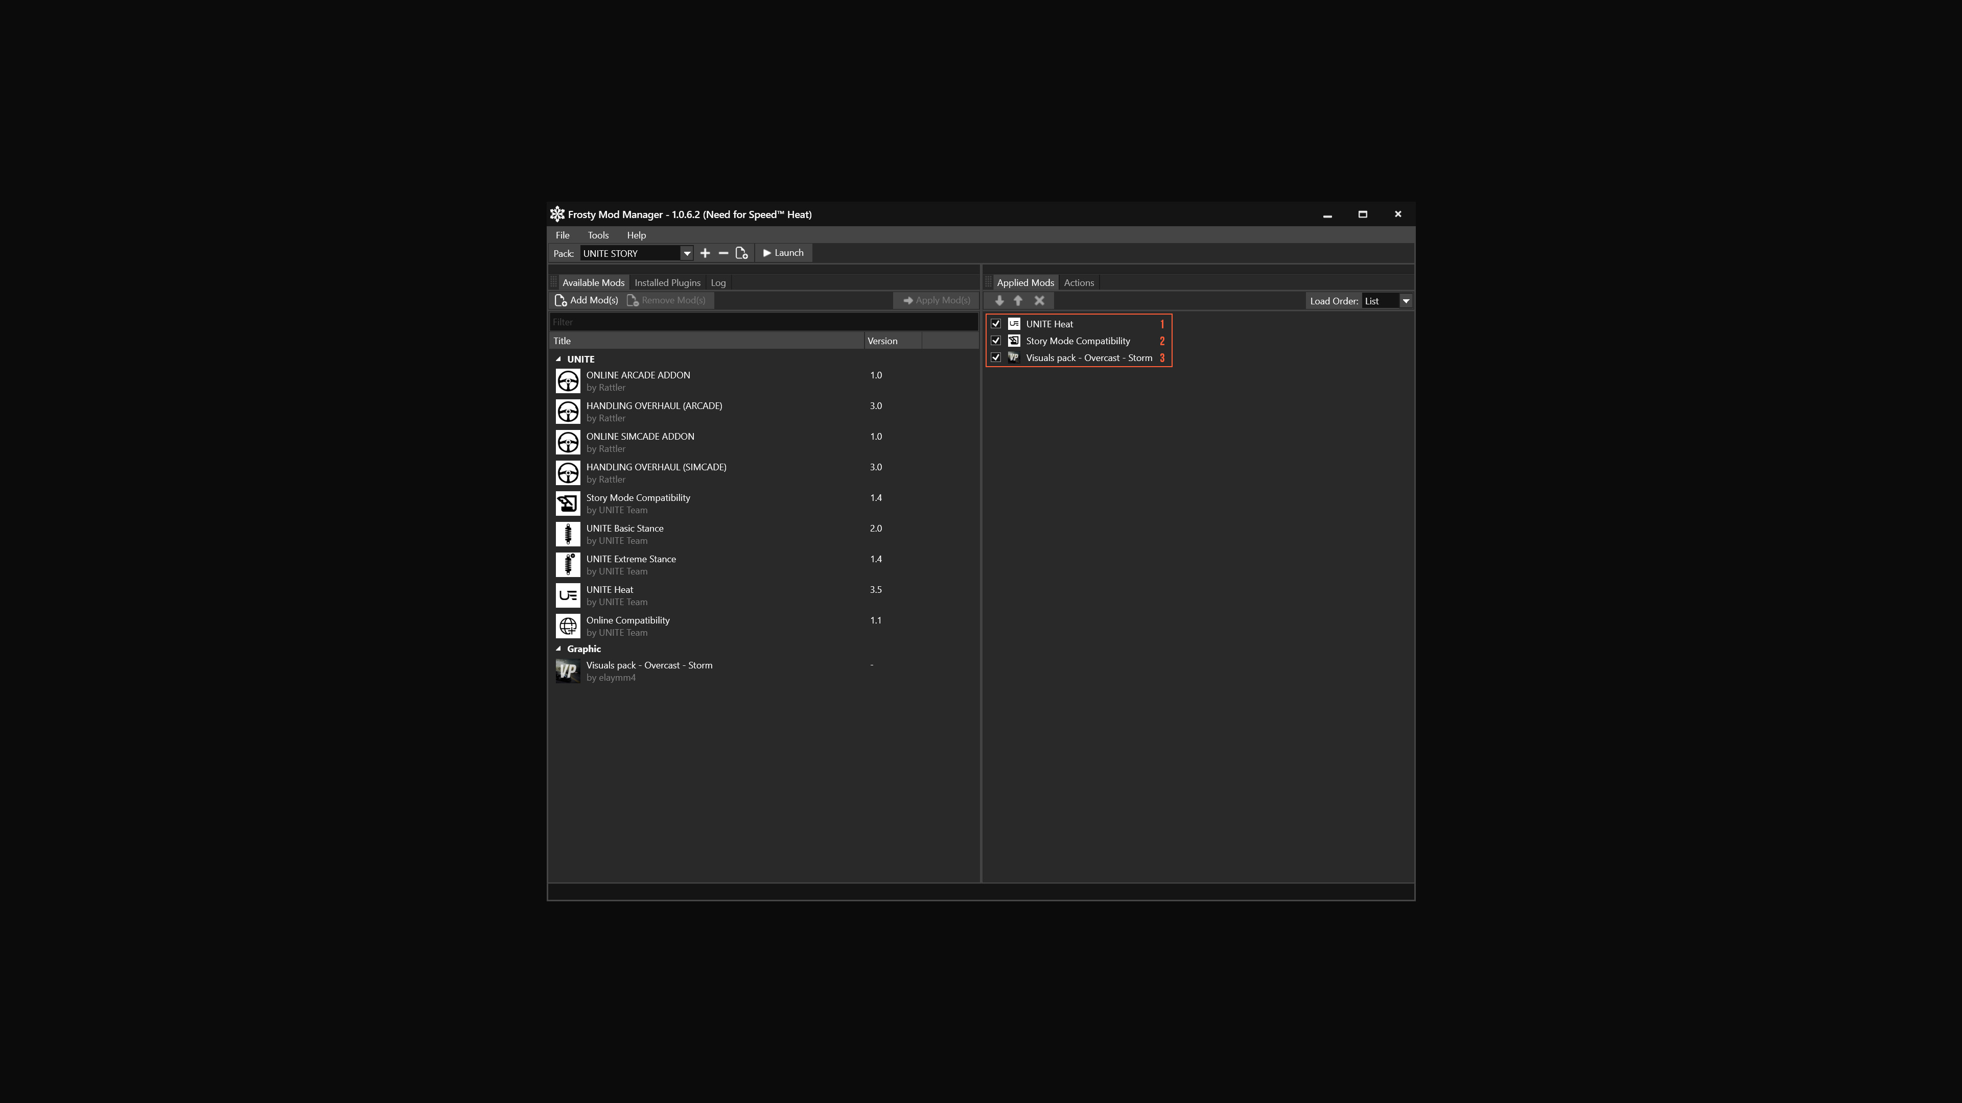Select Online Compatibility mod title

tap(627, 620)
